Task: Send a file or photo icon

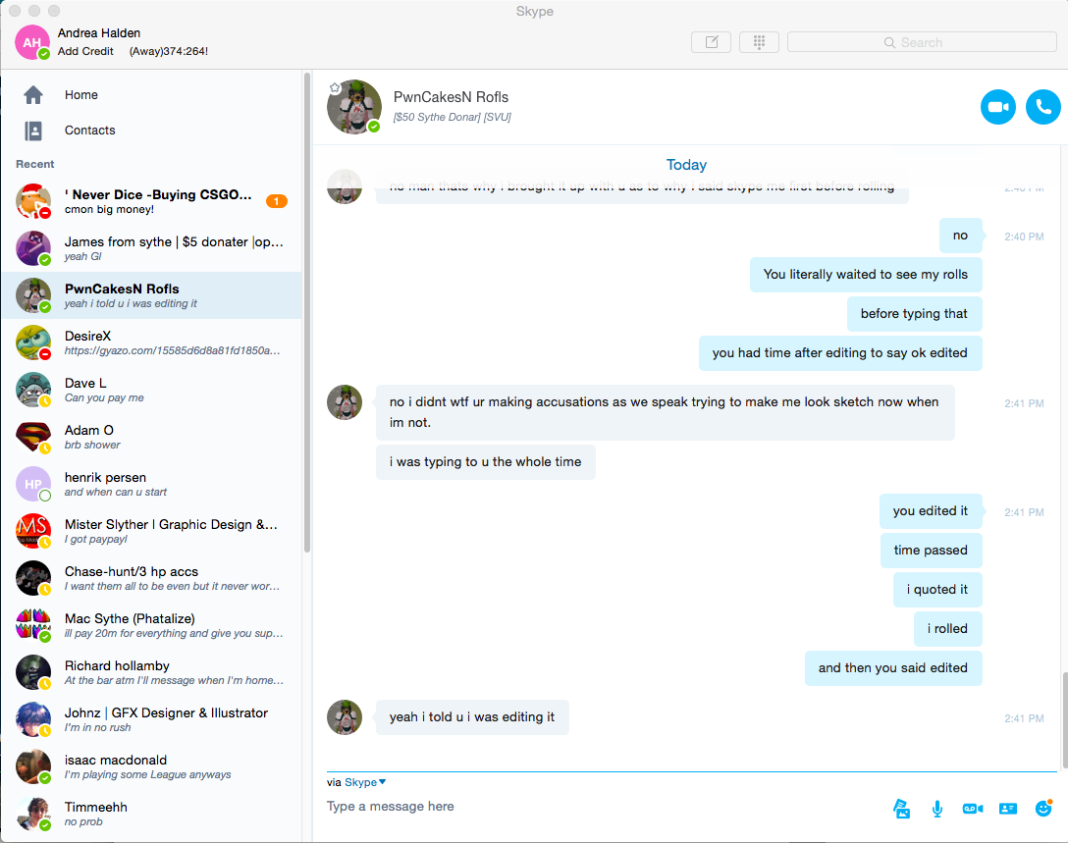Action: [902, 809]
